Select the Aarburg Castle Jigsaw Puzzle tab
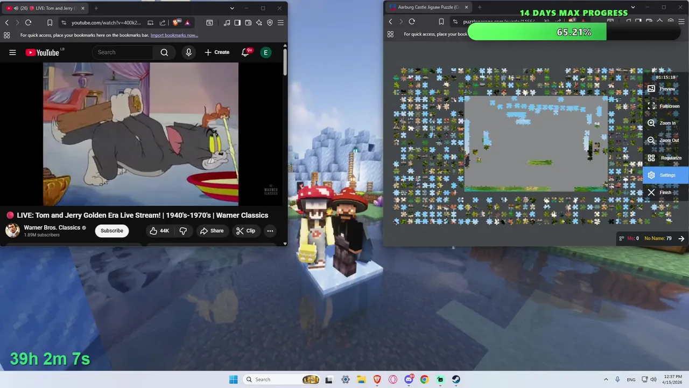Image resolution: width=689 pixels, height=388 pixels. pyautogui.click(x=428, y=7)
